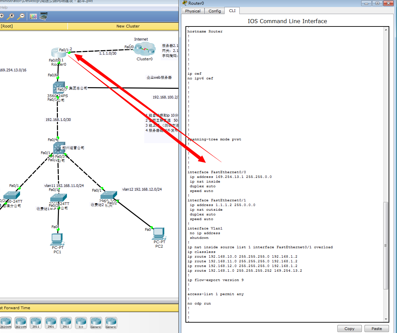
Task: Click inside the IOS command line area
Action: (x=285, y=174)
